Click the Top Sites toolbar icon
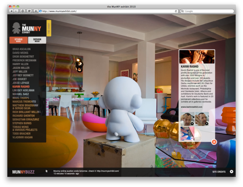 tap(29, 11)
